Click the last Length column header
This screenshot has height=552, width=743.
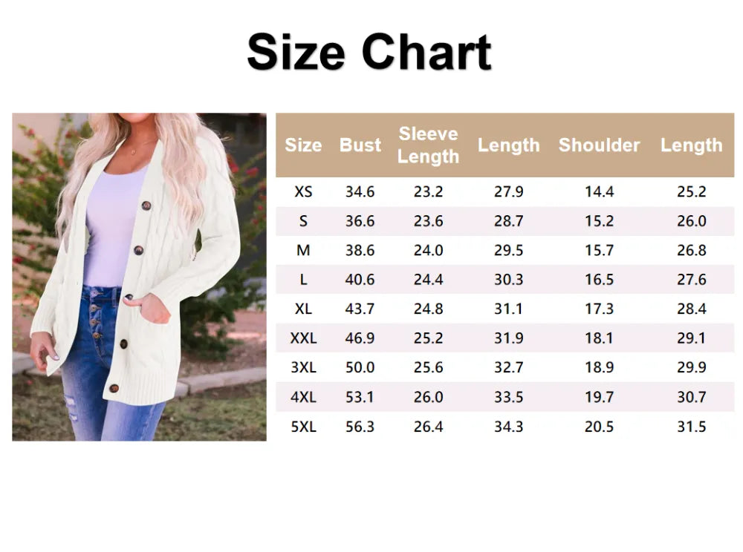coord(691,145)
